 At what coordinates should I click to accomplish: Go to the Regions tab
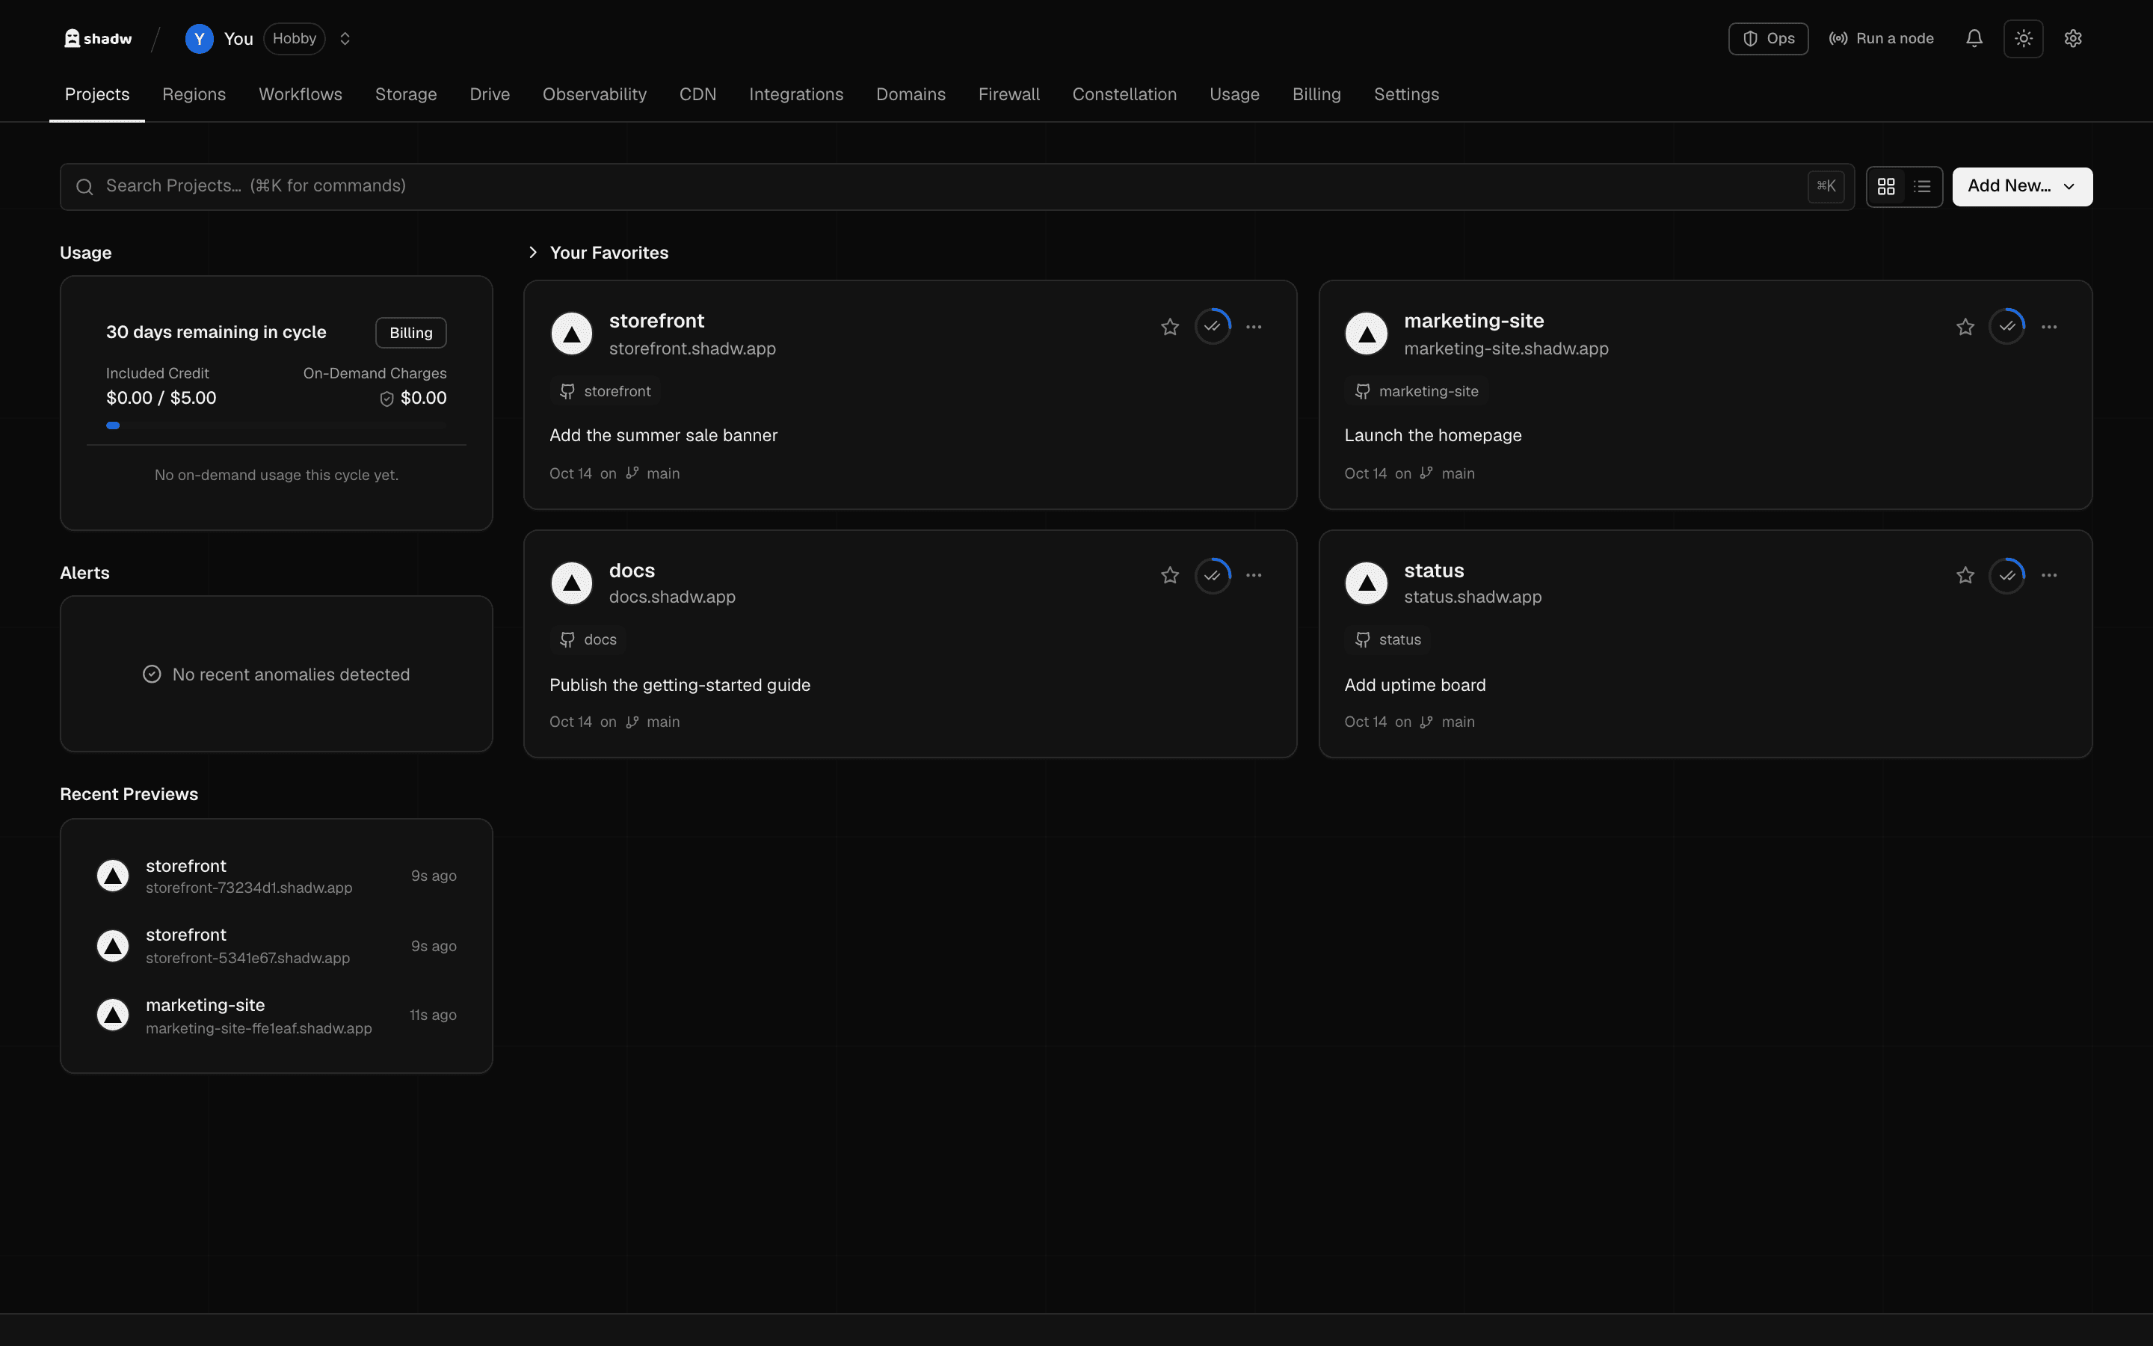(194, 94)
